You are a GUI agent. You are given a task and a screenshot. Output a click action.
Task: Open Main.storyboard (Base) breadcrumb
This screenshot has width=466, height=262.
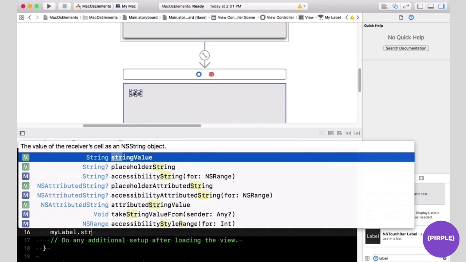click(184, 17)
